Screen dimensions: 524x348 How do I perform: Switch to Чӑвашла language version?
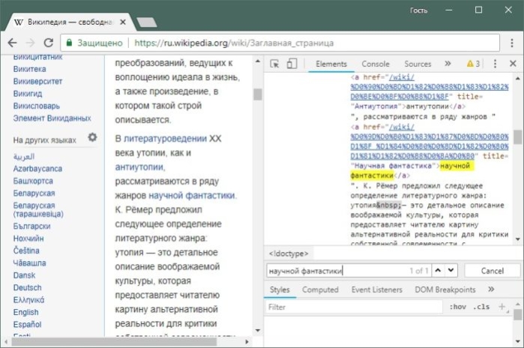[29, 262]
